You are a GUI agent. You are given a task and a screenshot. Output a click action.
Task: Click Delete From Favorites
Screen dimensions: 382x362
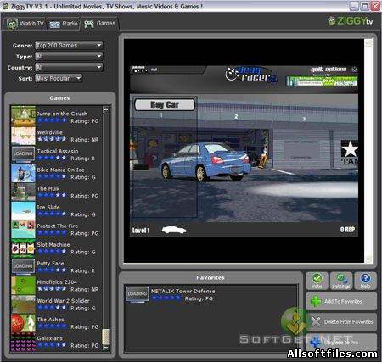pos(341,322)
